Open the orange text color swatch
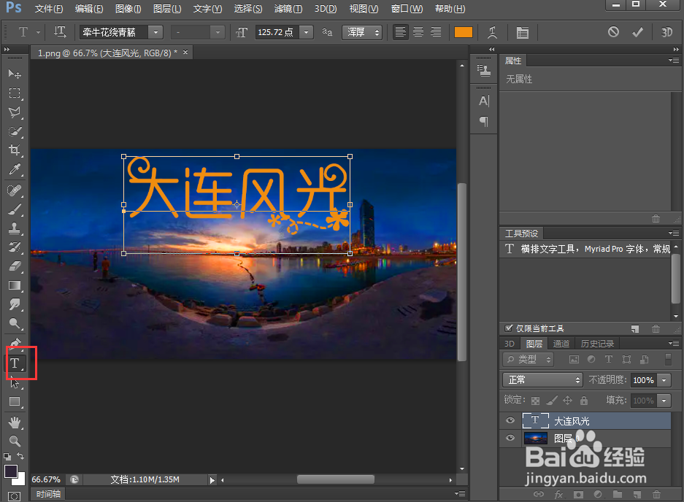The height and width of the screenshot is (502, 684). (x=464, y=32)
